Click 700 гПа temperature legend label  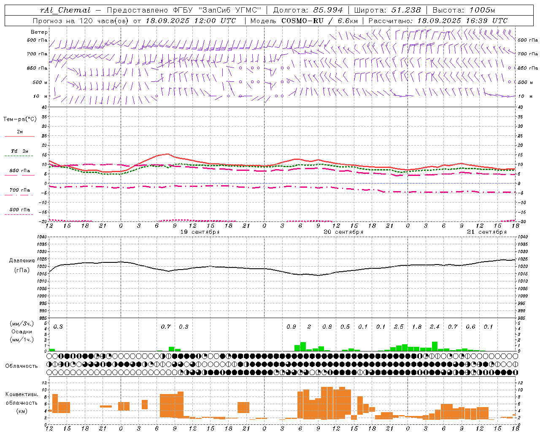click(20, 190)
